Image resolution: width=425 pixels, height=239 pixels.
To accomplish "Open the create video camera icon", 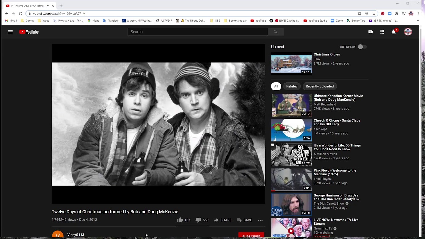I will click(371, 32).
